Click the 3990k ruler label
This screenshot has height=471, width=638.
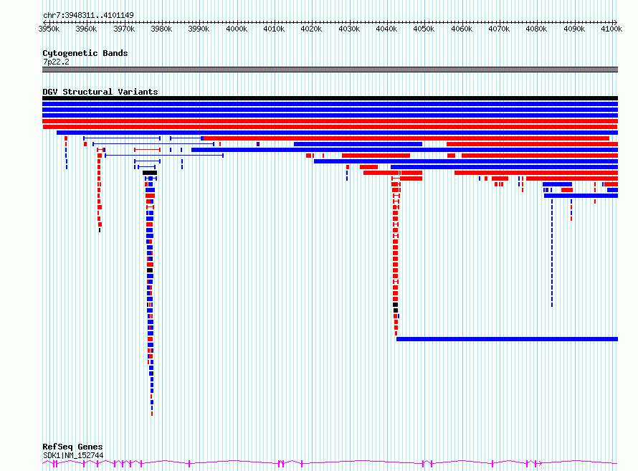click(x=199, y=29)
